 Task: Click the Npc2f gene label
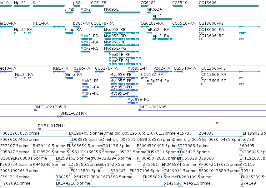click(19, 3)
